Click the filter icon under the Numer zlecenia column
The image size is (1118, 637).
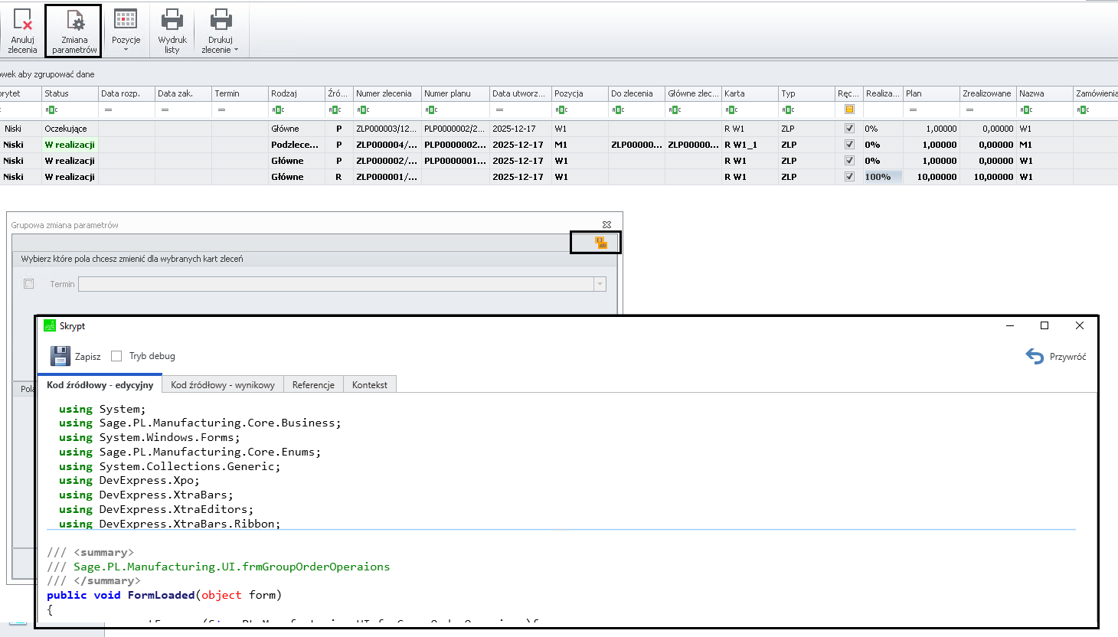(x=363, y=110)
